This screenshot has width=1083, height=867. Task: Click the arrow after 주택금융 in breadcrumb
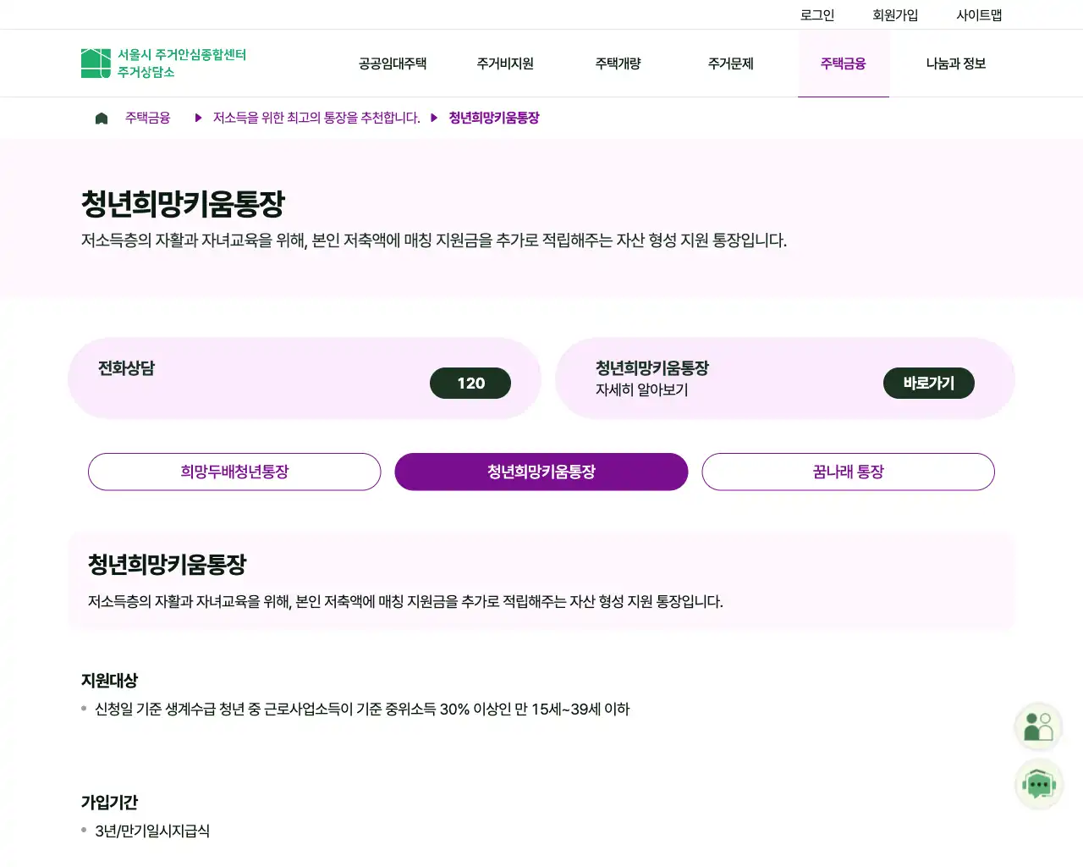pyautogui.click(x=197, y=118)
